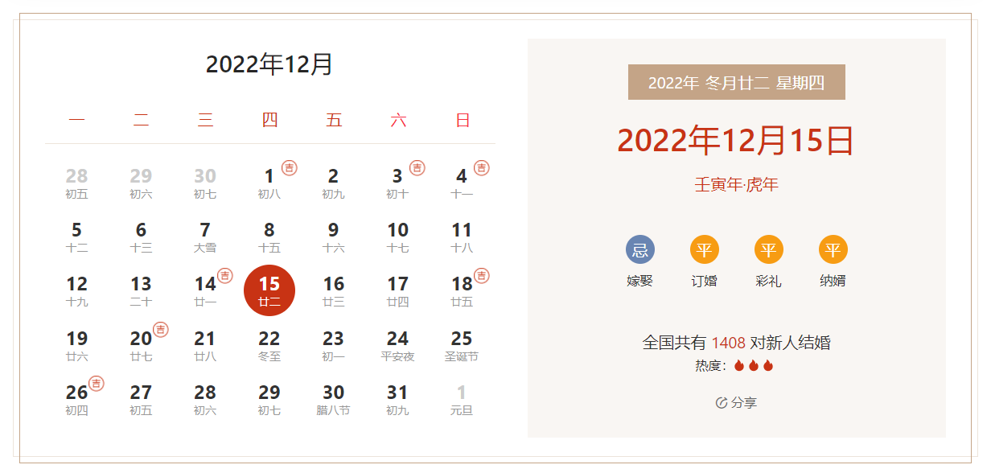Select greyed November 28 初五
This screenshot has height=473, width=991.
(x=77, y=183)
